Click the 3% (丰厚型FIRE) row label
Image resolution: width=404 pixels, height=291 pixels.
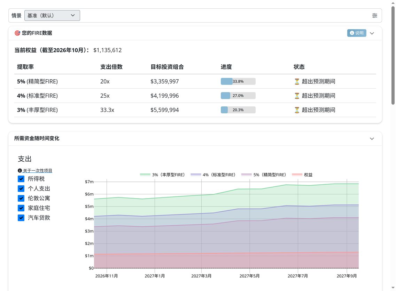tap(37, 110)
